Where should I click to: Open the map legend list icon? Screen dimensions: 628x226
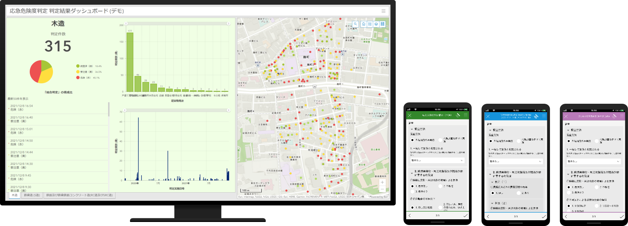pos(370,24)
